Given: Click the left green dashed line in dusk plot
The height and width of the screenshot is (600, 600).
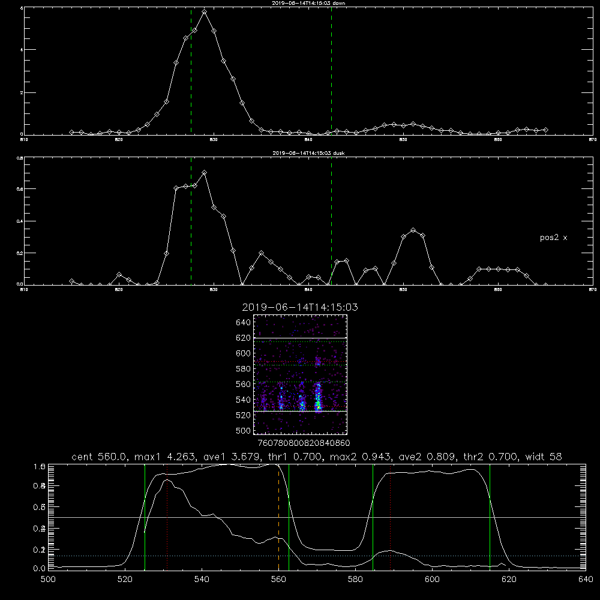Looking at the screenshot, I should click(x=191, y=221).
